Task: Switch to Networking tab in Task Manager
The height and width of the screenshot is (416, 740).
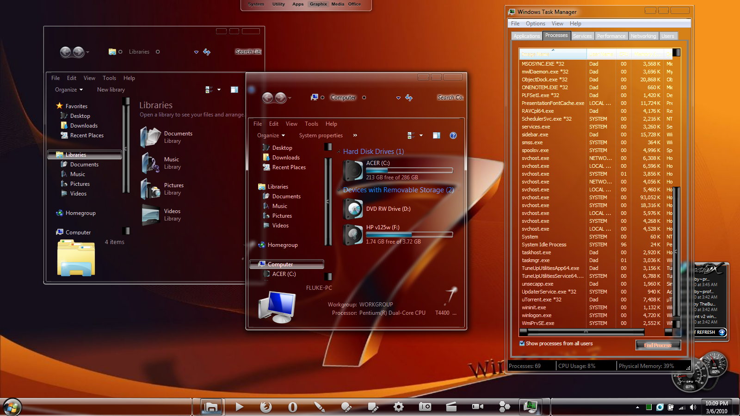Action: tap(643, 36)
